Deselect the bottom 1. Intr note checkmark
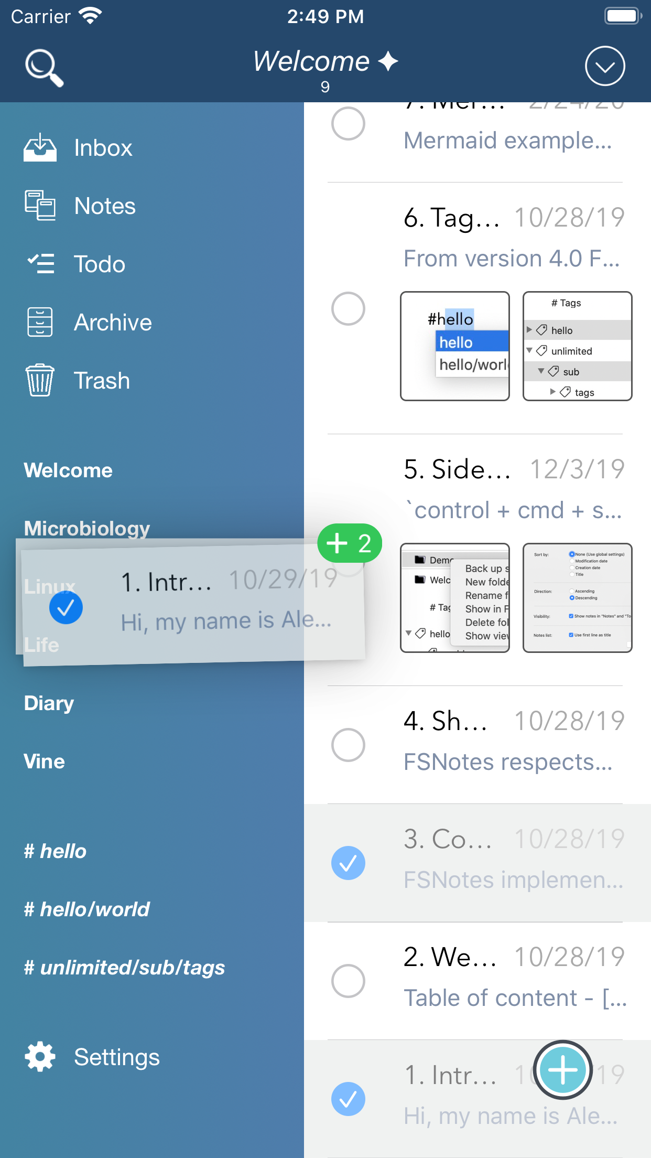This screenshot has height=1158, width=651. [x=348, y=1099]
